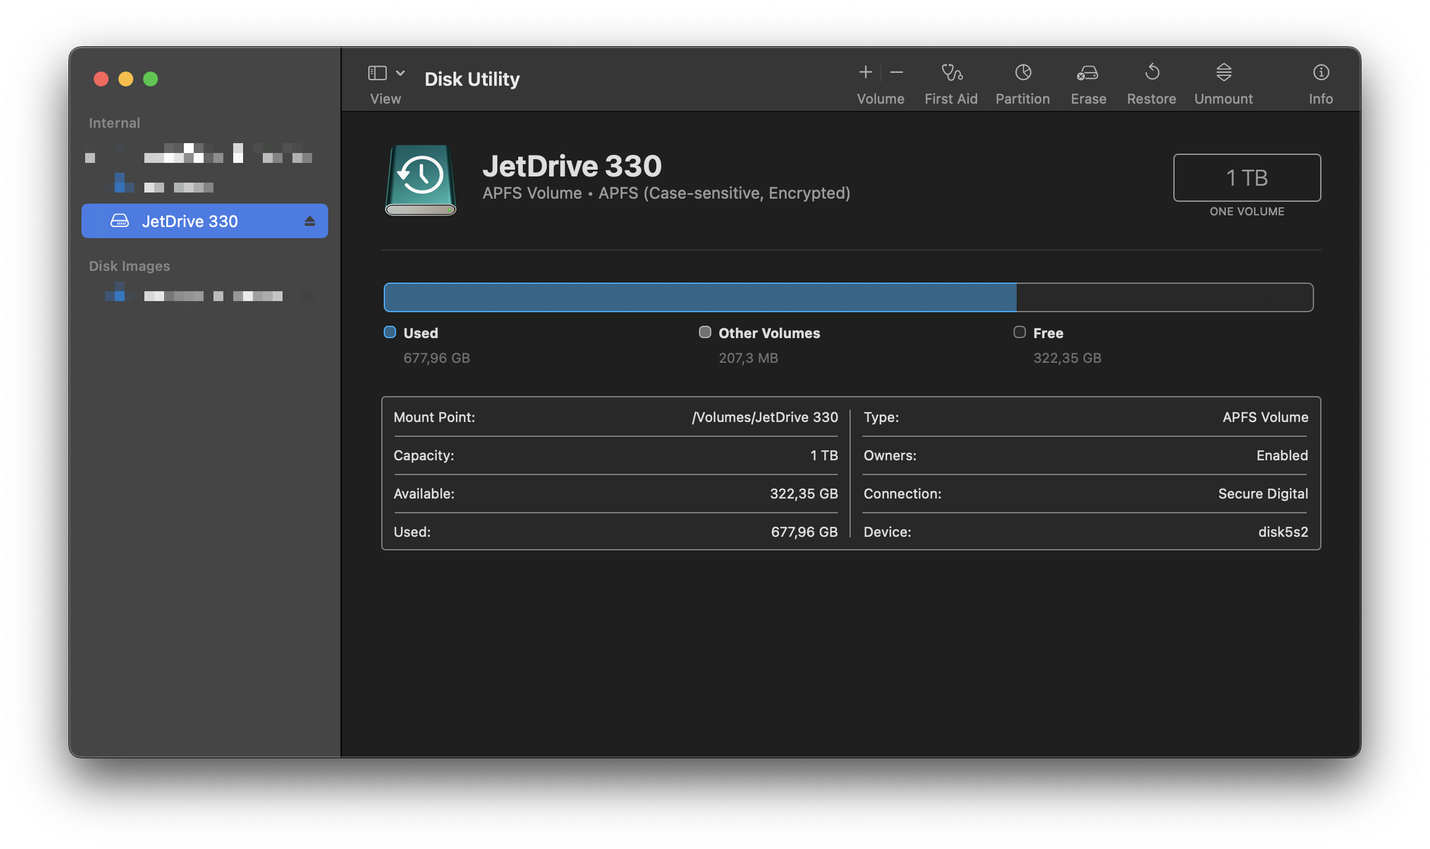
Task: Click the Free legend square
Action: coord(1020,333)
